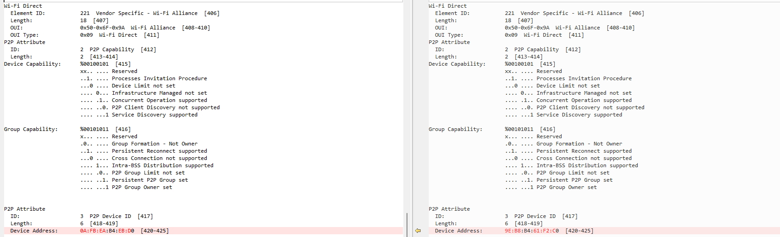
Task: Click left pane '221 Vendor Specific - Wi-Fi Alliance [406]' value
Action: (x=150, y=13)
